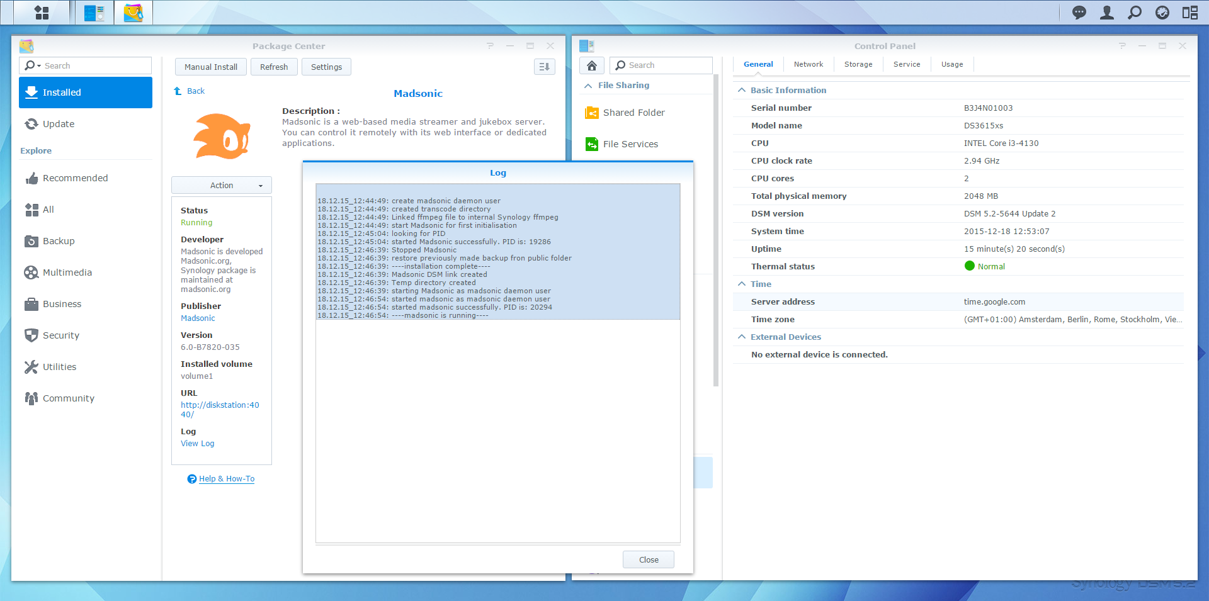Click the sort packages icon
1209x601 pixels.
pos(545,67)
